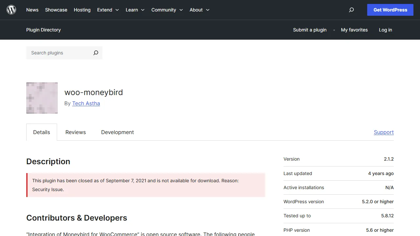Open the Hosting section
This screenshot has height=236, width=420.
point(82,10)
